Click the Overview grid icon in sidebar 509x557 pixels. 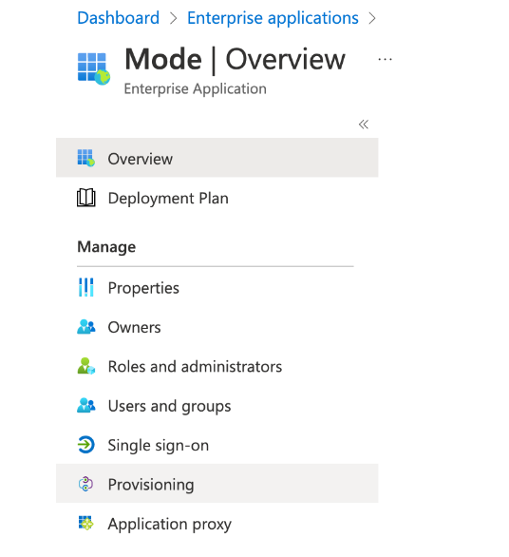pyautogui.click(x=85, y=158)
